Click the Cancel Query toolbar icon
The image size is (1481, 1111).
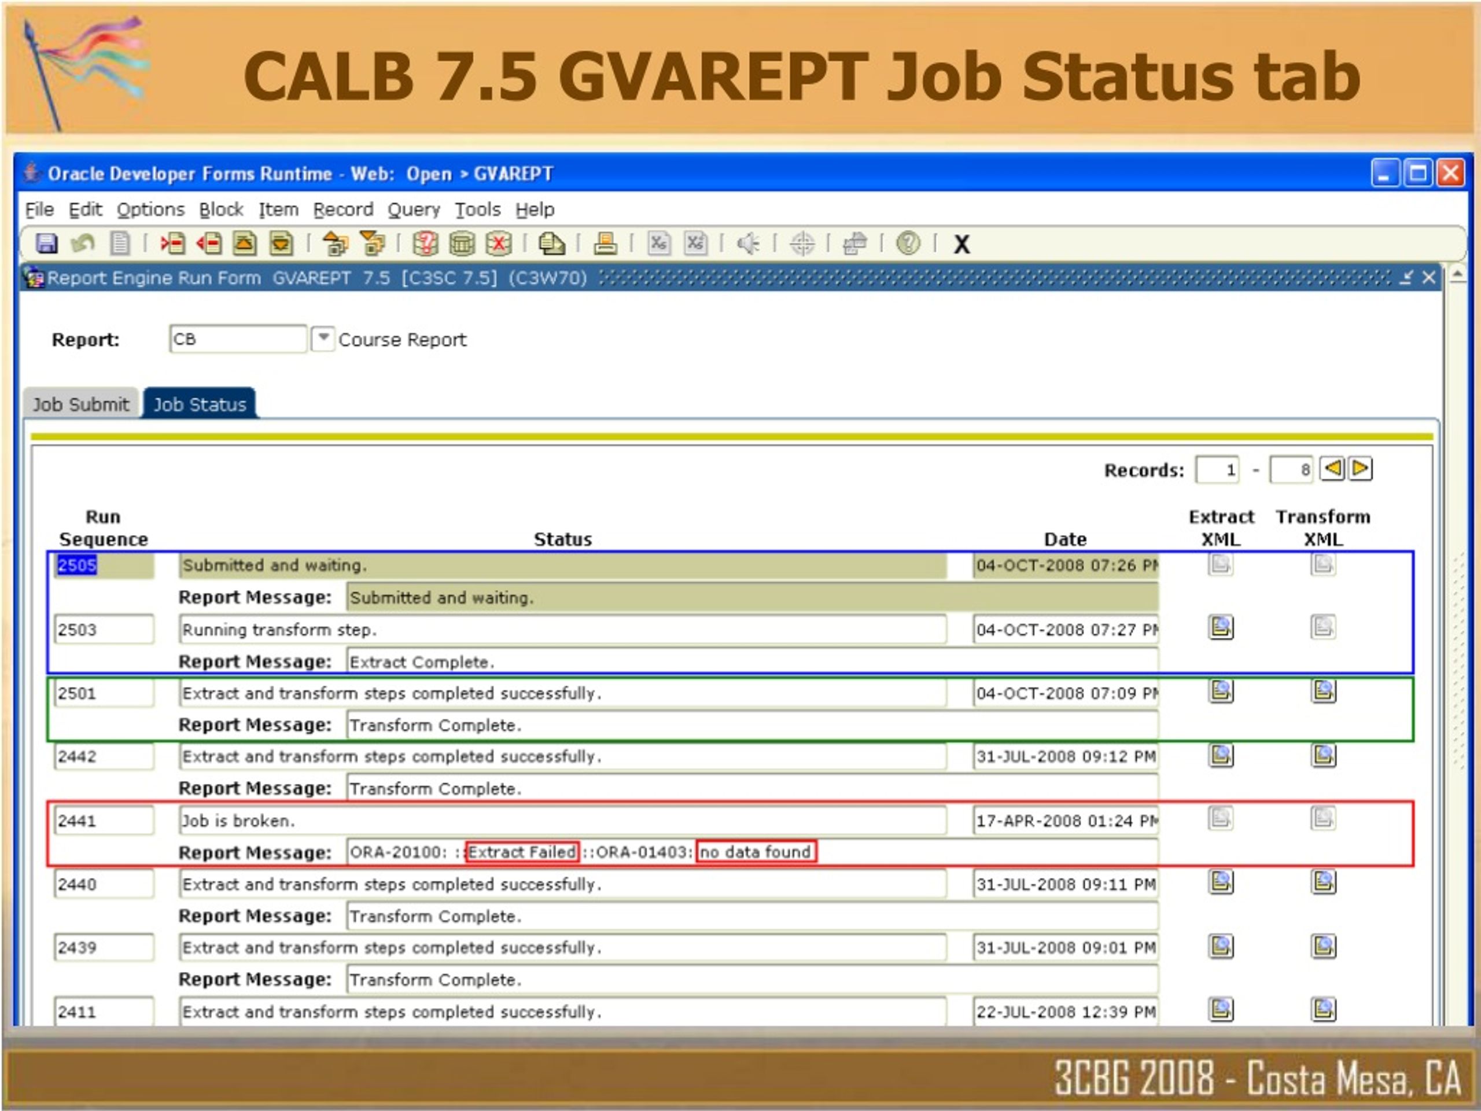[498, 243]
